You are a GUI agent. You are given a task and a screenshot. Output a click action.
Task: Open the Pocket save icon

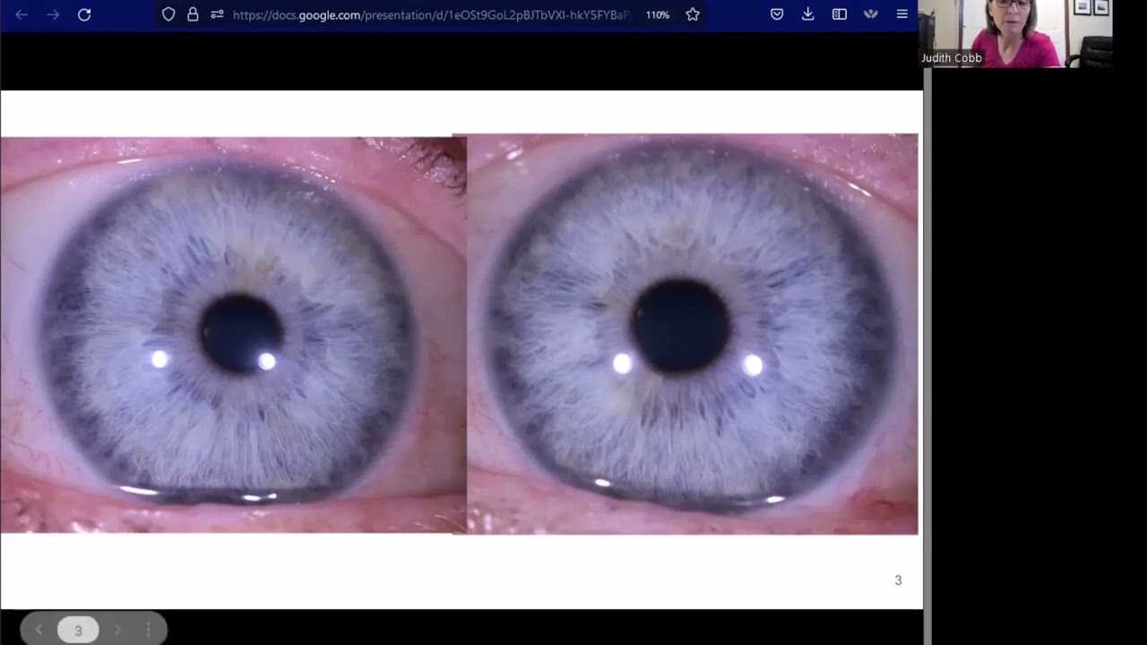click(x=777, y=14)
